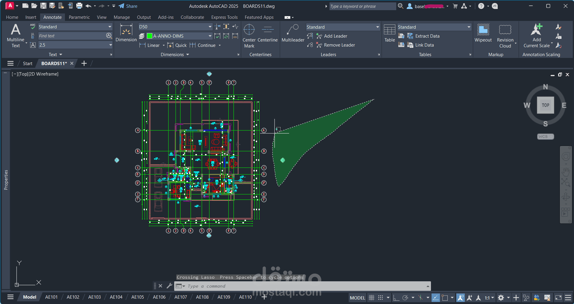
Task: Open the 1:1 annotation scale dropdown
Action: pyautogui.click(x=489, y=297)
